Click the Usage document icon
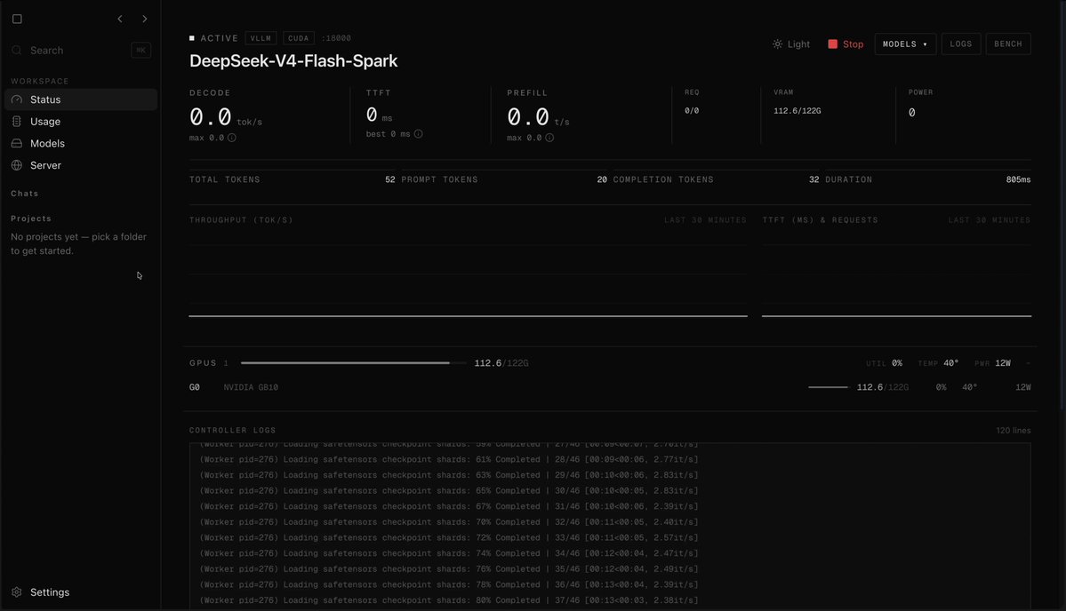This screenshot has width=1066, height=611. tap(17, 122)
